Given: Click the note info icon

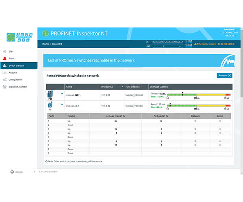Looking at the screenshot, I should [x=46, y=161].
